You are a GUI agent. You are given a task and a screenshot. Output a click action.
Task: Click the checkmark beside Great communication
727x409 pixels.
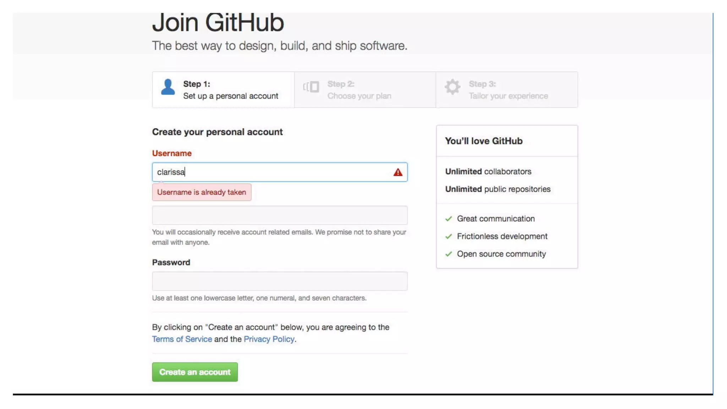pyautogui.click(x=449, y=219)
